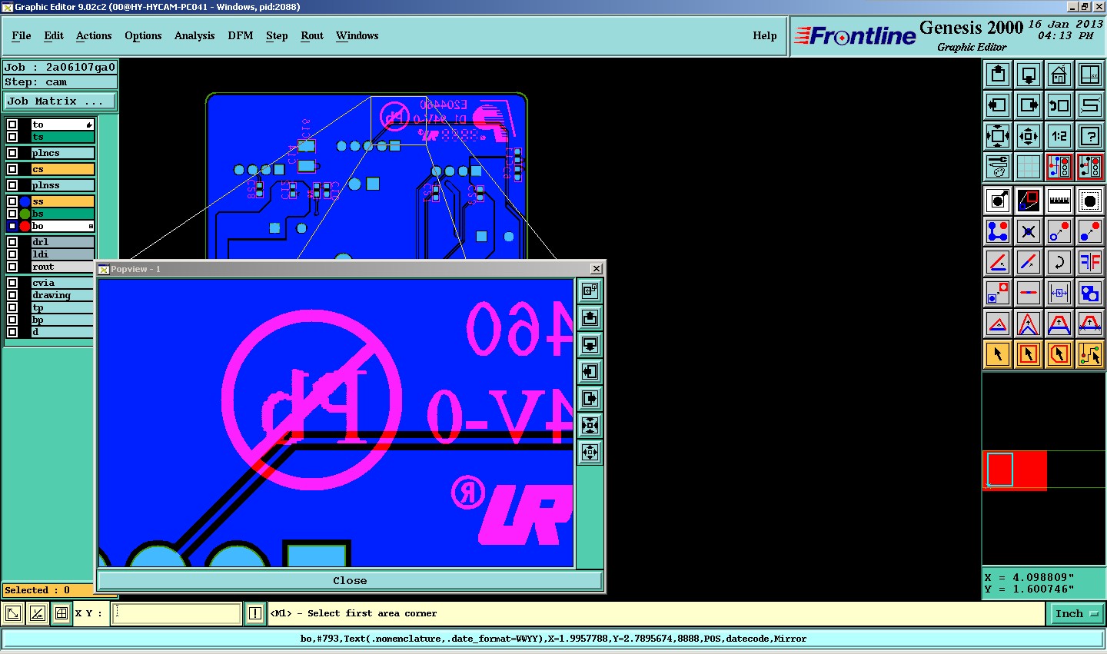Pan view up arrow icon

click(x=998, y=75)
